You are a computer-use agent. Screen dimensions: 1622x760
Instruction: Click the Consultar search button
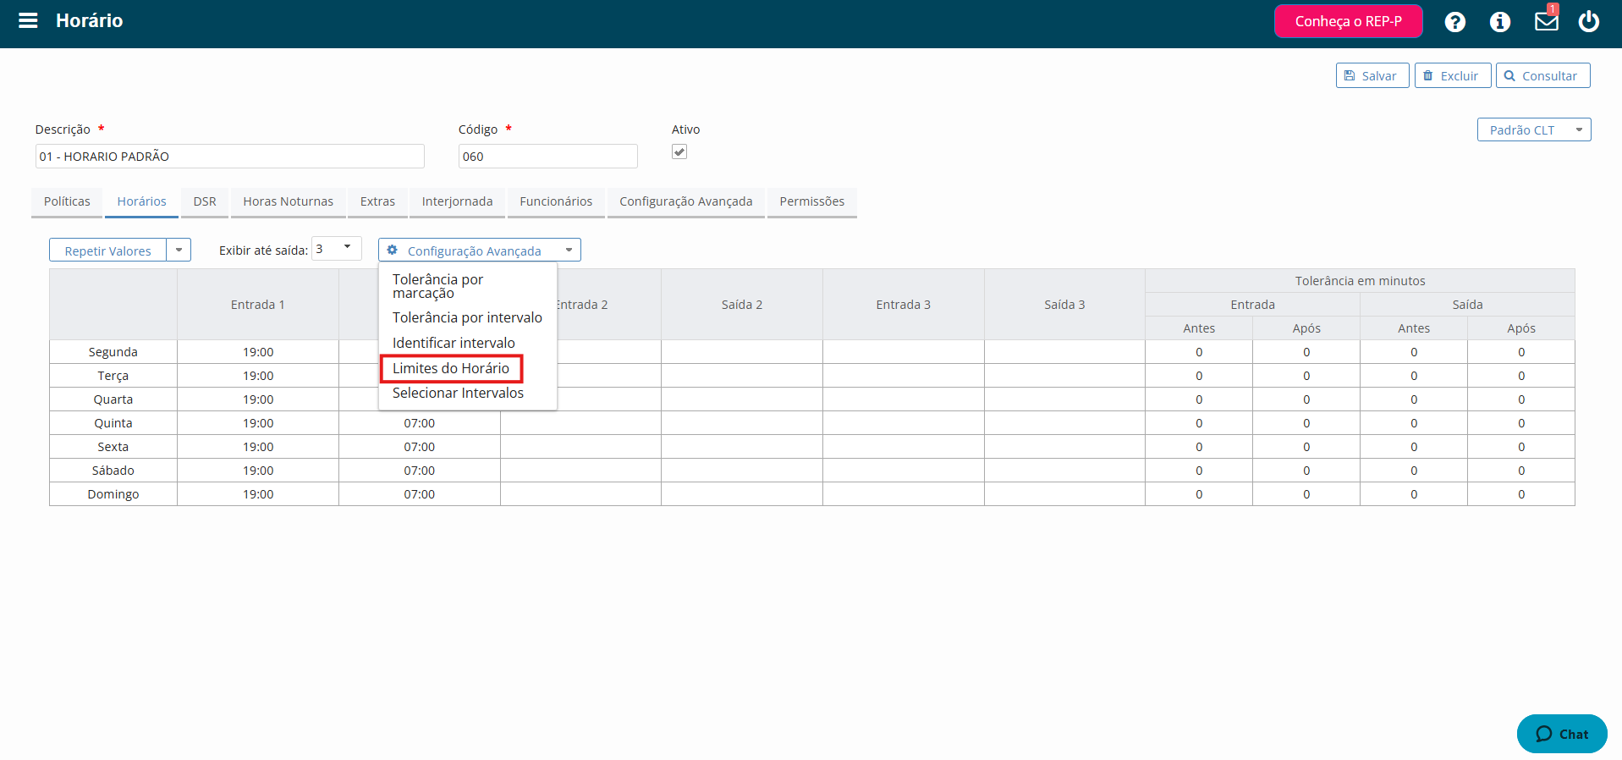[1542, 75]
